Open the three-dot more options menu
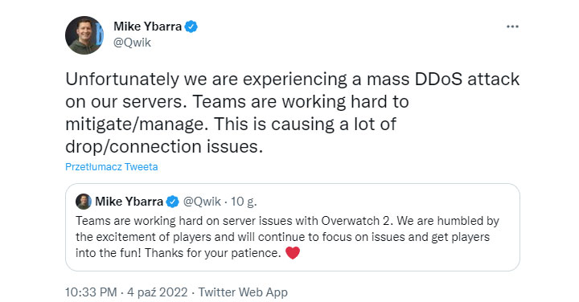Image resolution: width=579 pixels, height=302 pixels. tap(512, 27)
